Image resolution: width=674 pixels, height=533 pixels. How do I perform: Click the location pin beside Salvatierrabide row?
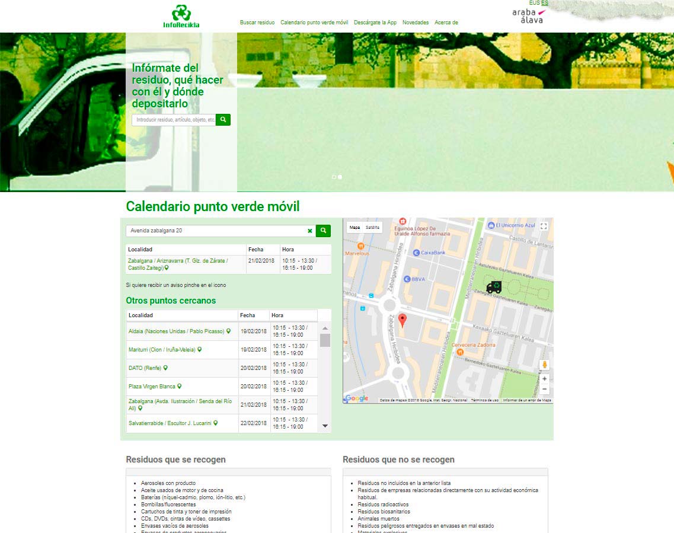[216, 423]
